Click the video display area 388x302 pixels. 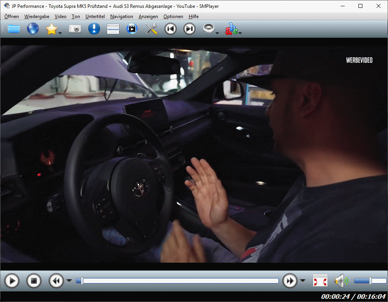click(194, 154)
